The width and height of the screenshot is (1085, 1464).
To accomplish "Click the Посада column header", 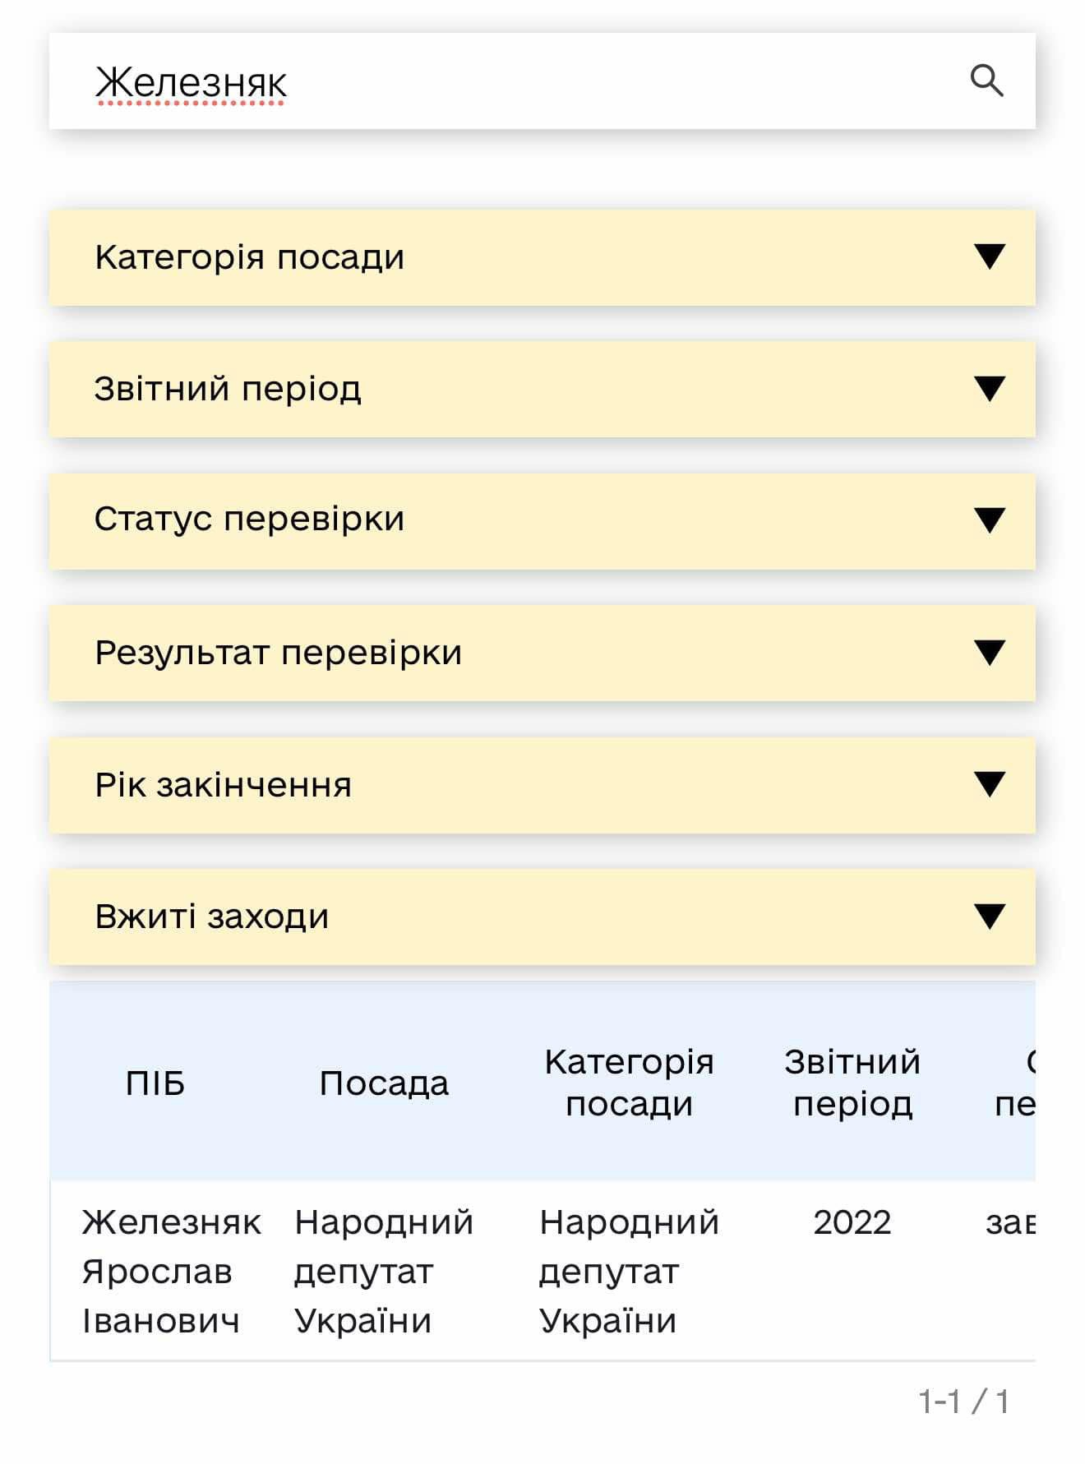I will (384, 1083).
